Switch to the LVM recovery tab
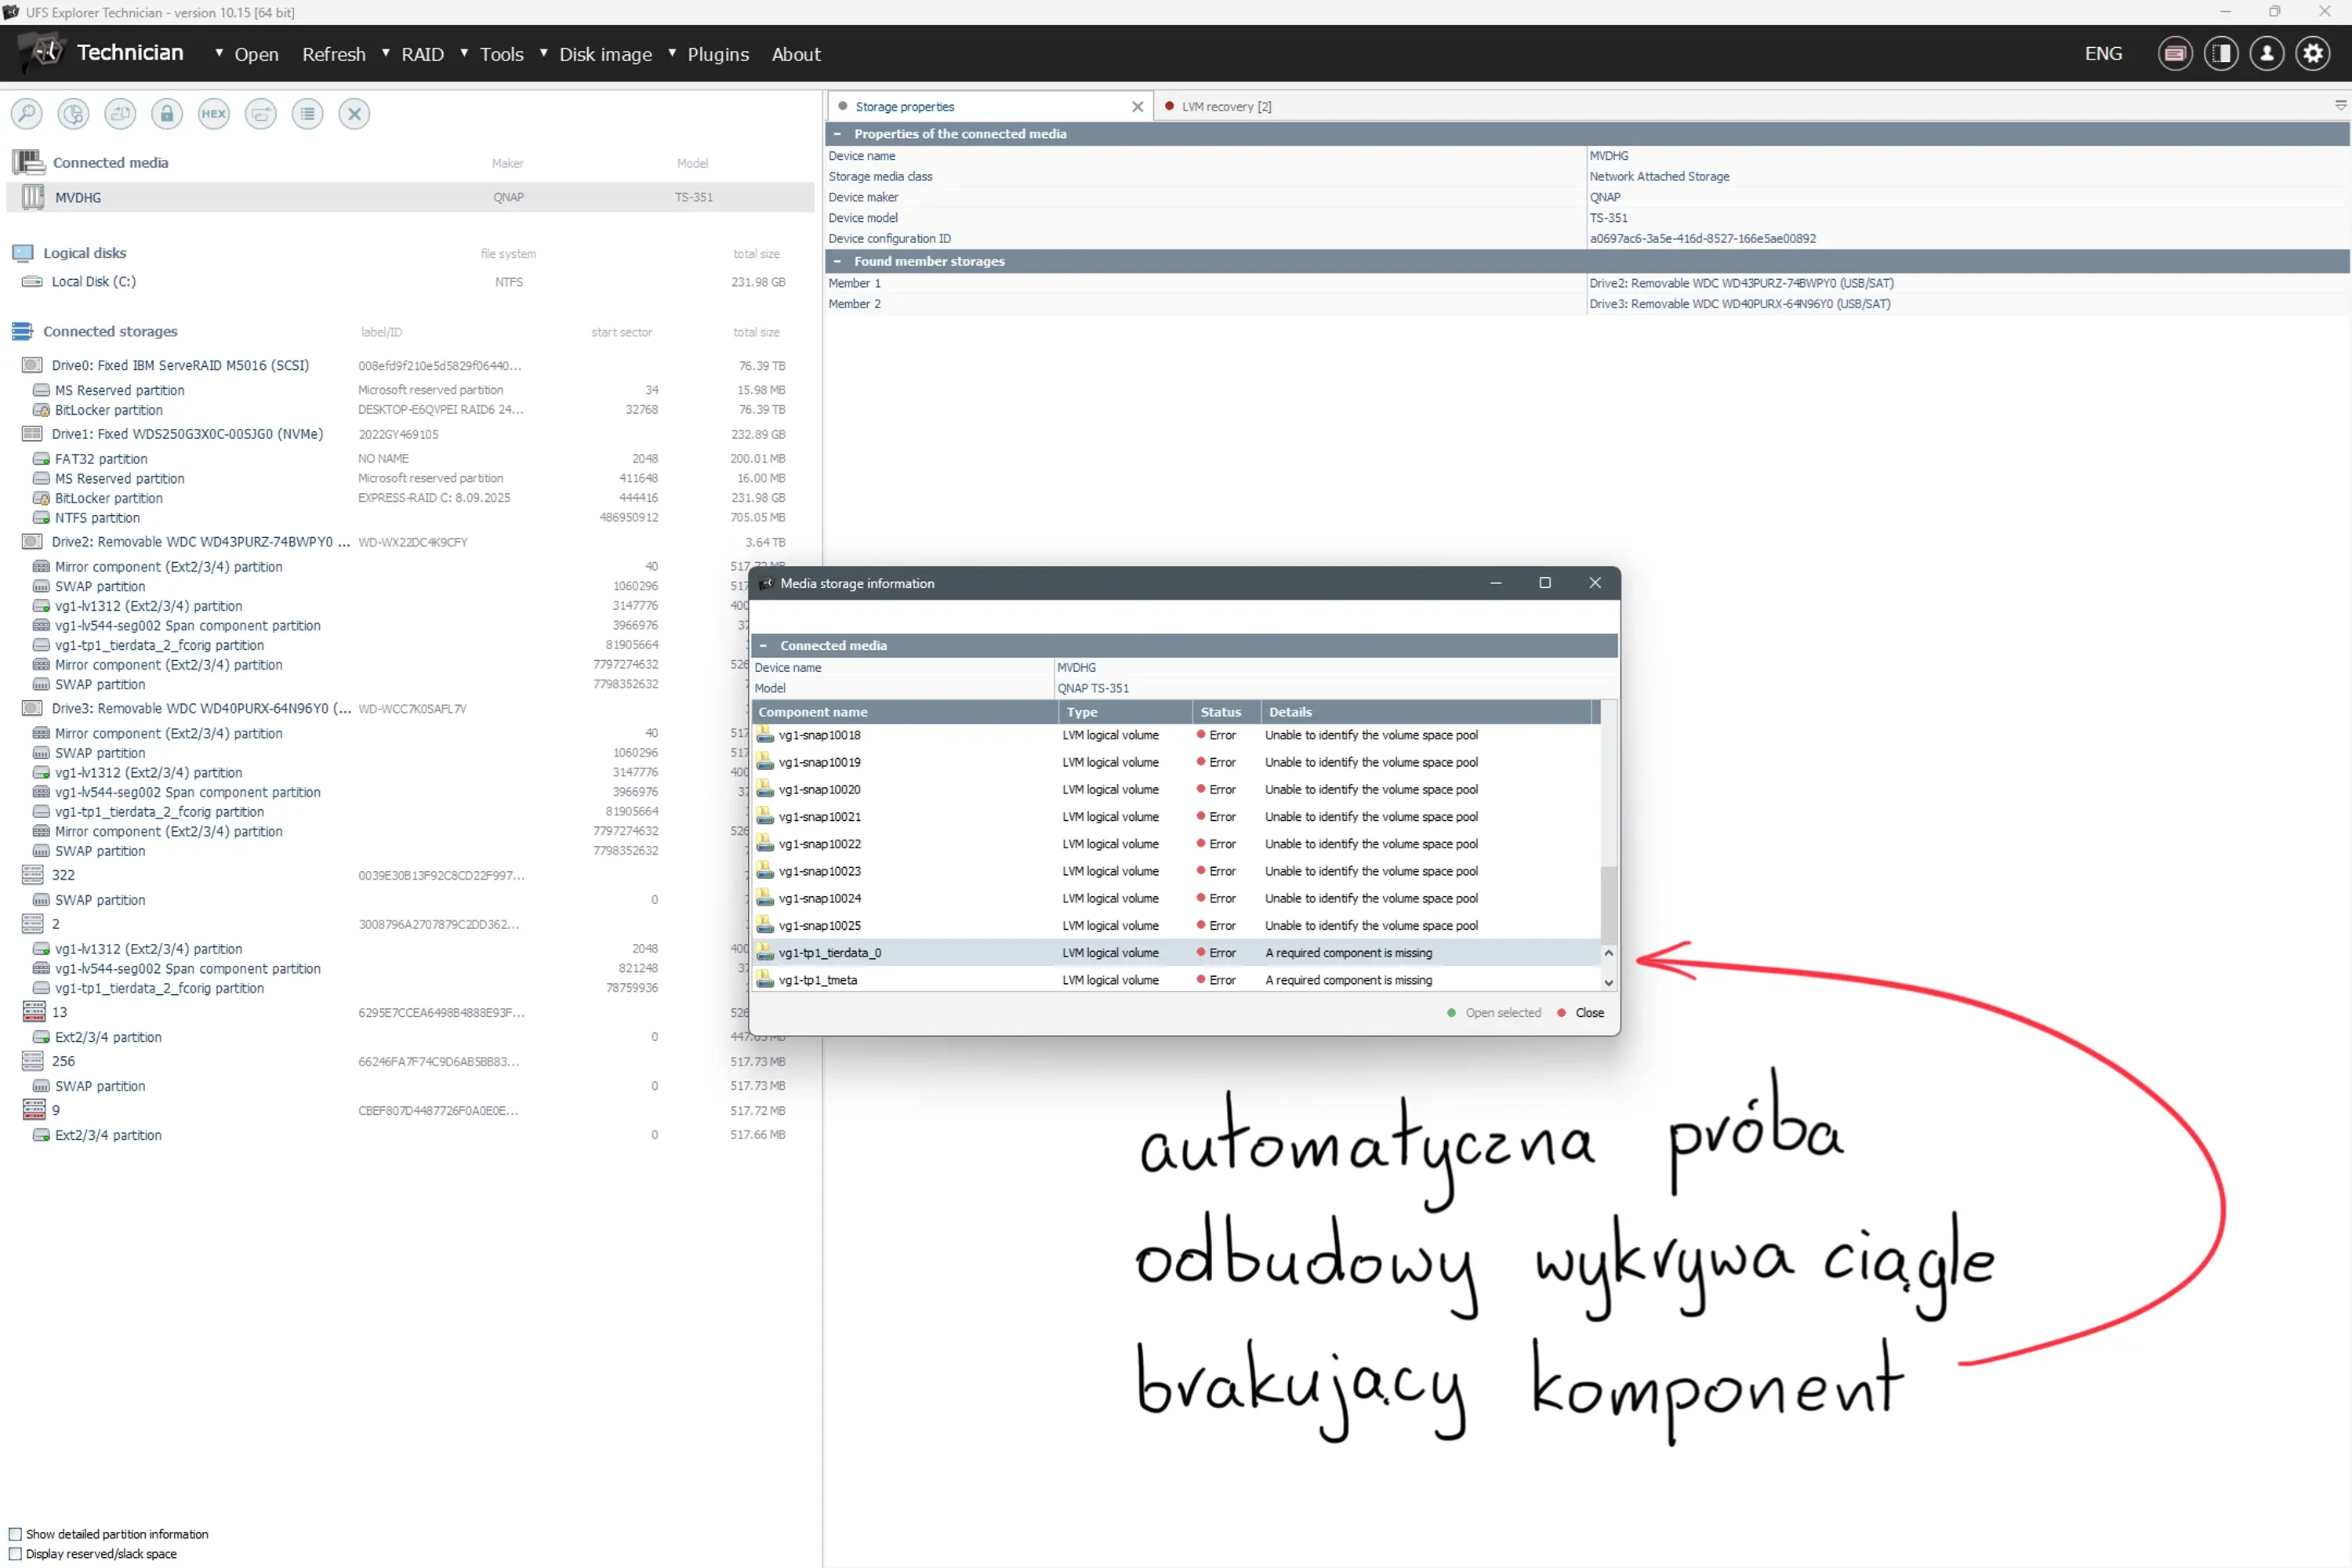Screen dimensions: 2352x1568 (x=1227, y=105)
